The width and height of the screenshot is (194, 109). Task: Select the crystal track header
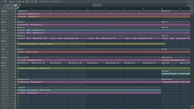[8, 58]
